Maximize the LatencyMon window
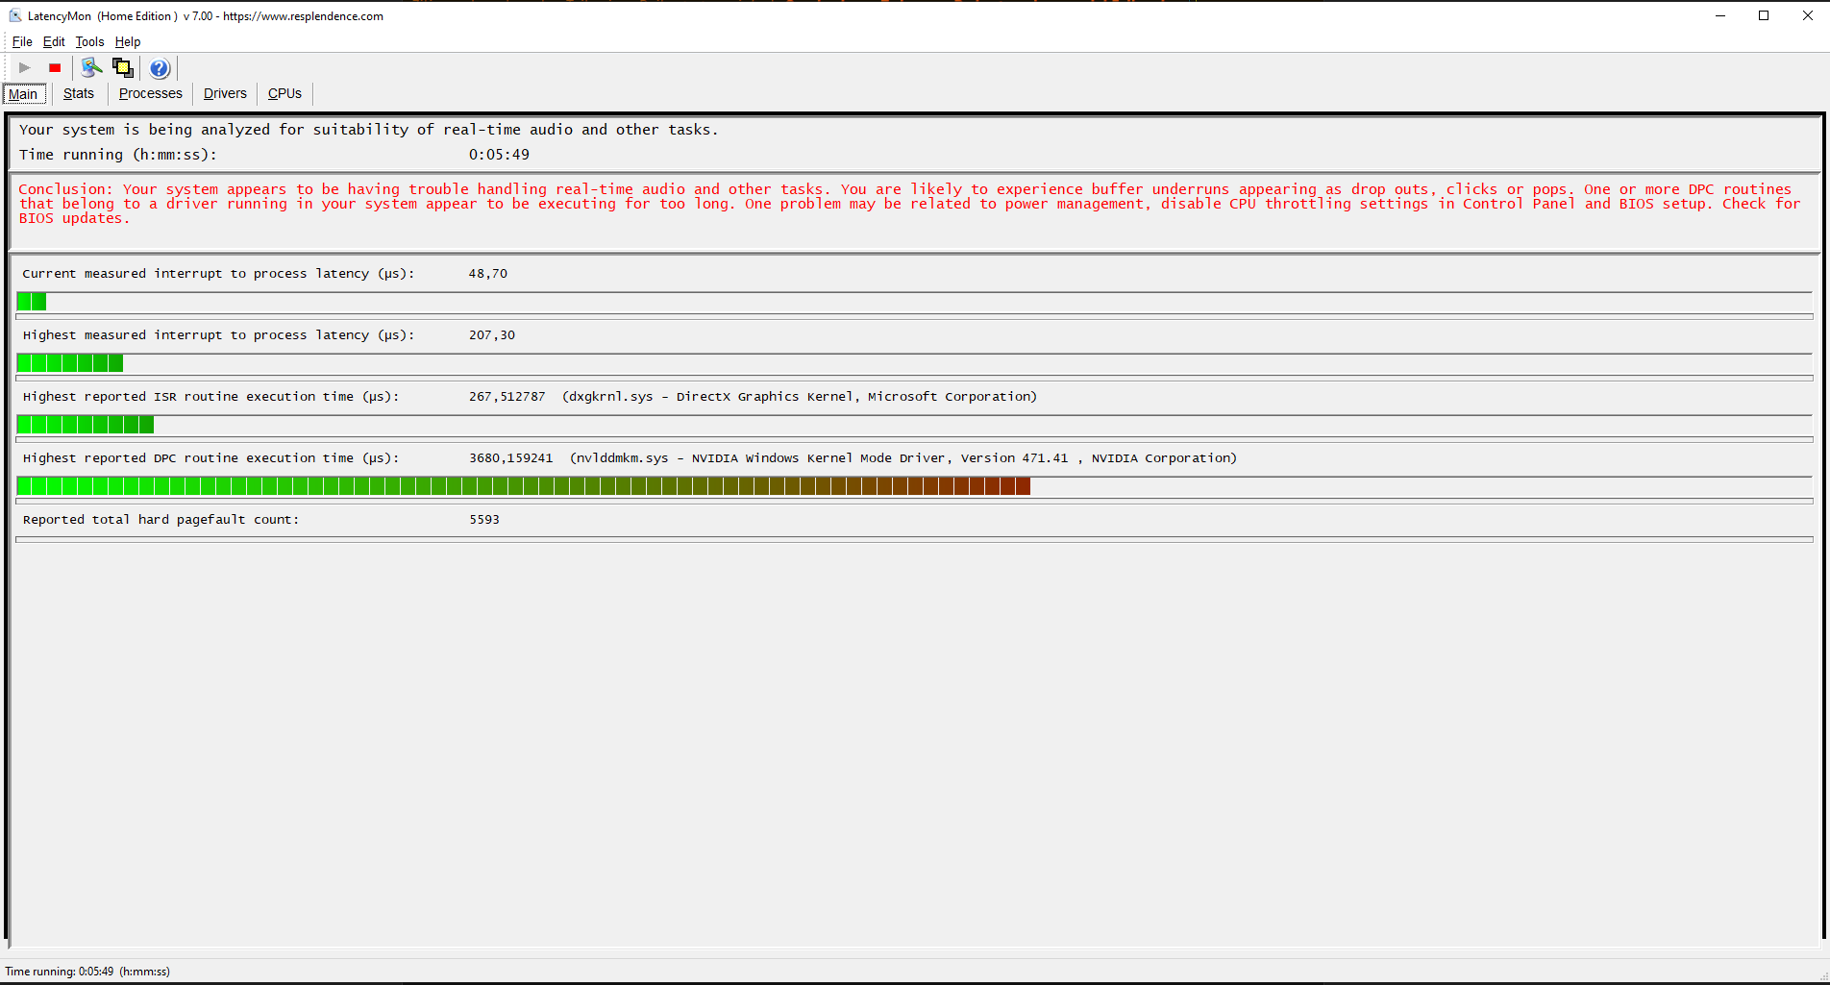Image resolution: width=1830 pixels, height=985 pixels. 1764,15
